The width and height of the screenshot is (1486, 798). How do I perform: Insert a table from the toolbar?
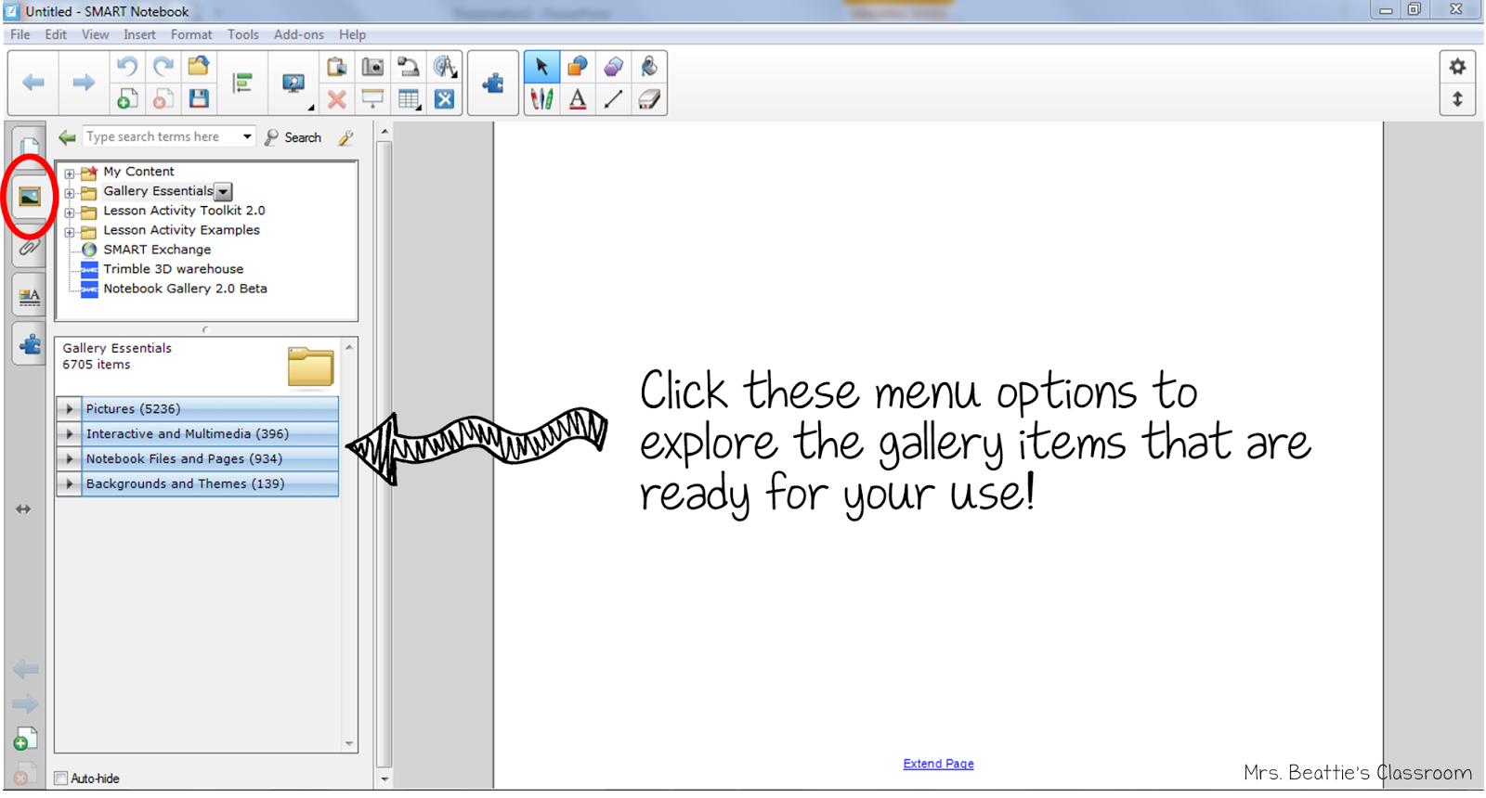pyautogui.click(x=409, y=98)
